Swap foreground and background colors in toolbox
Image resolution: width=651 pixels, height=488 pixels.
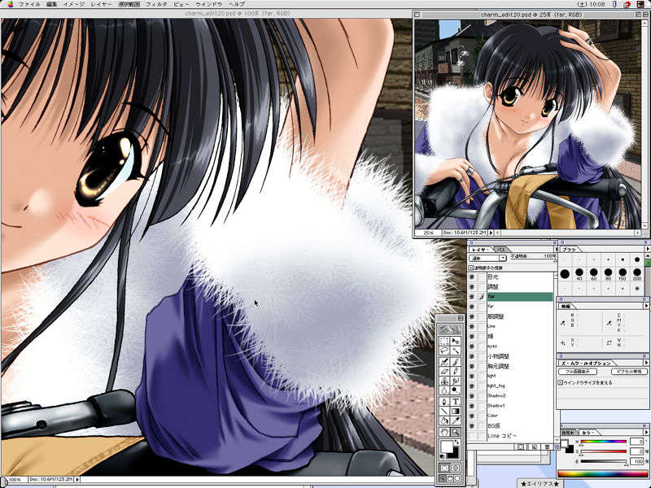[x=457, y=442]
